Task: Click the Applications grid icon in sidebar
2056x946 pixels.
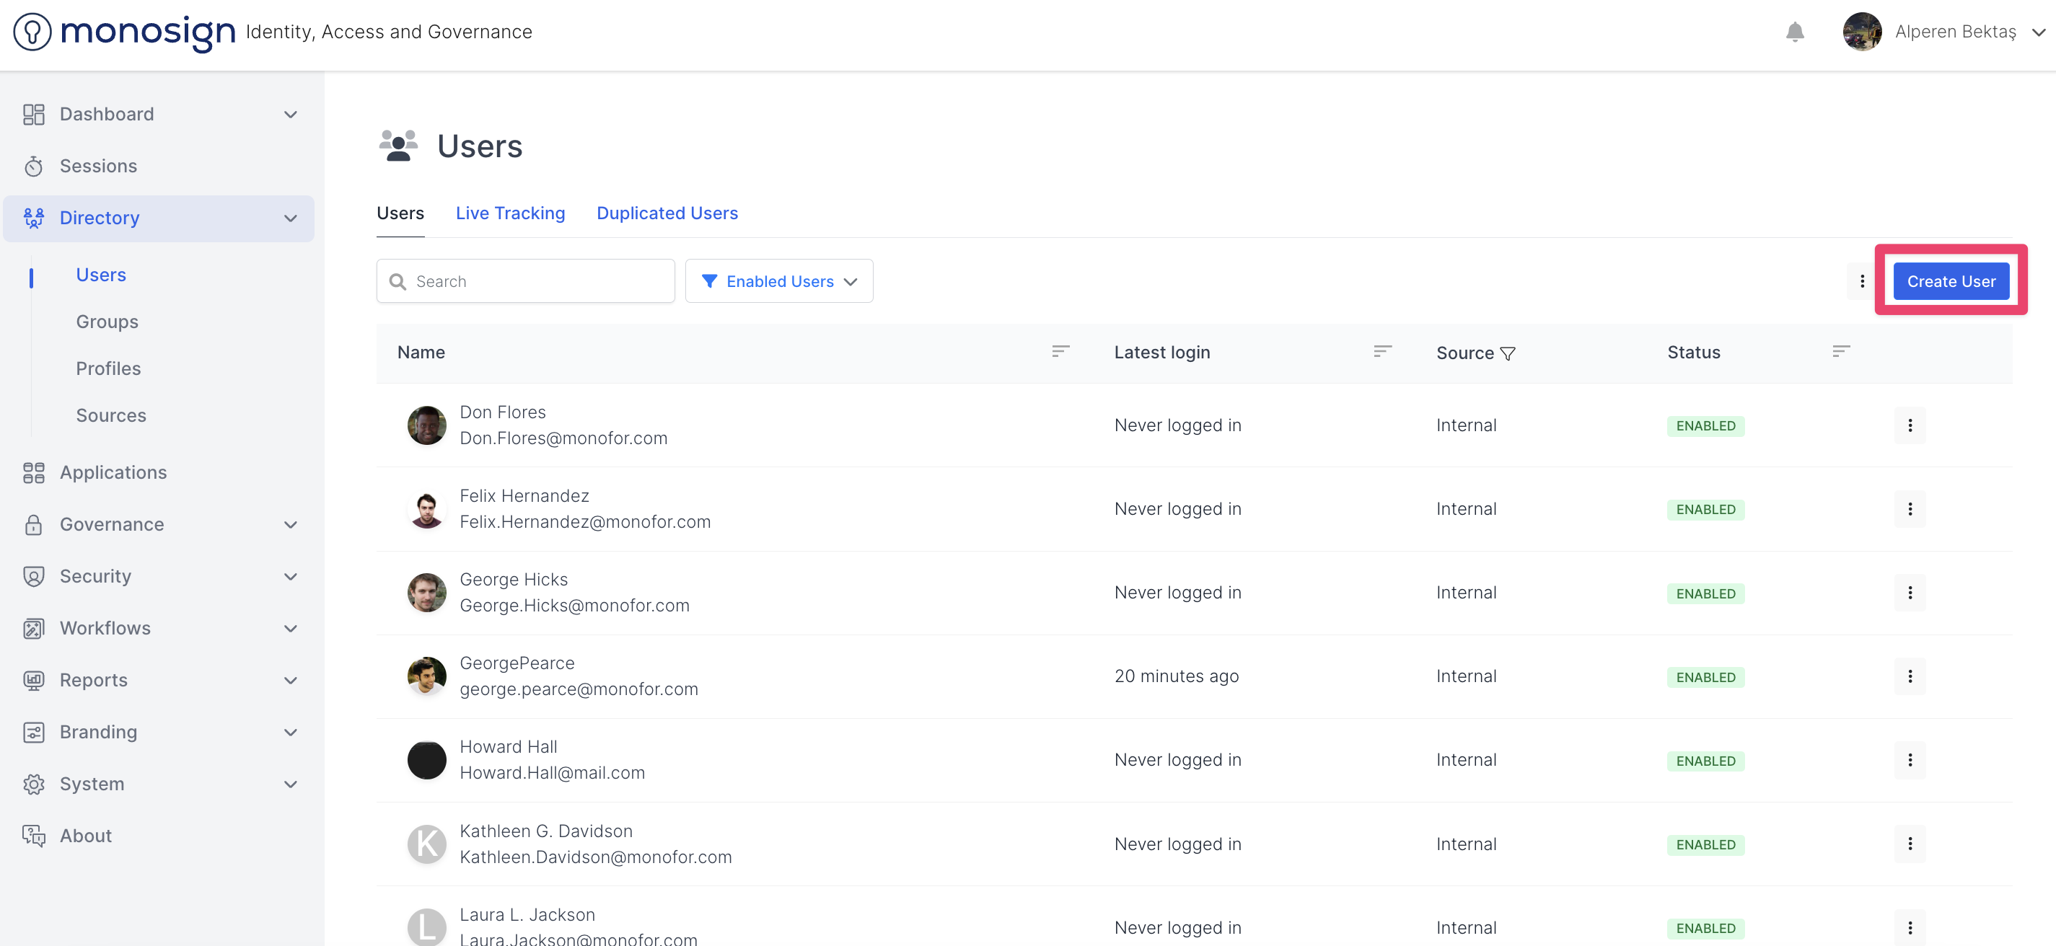Action: 33,472
